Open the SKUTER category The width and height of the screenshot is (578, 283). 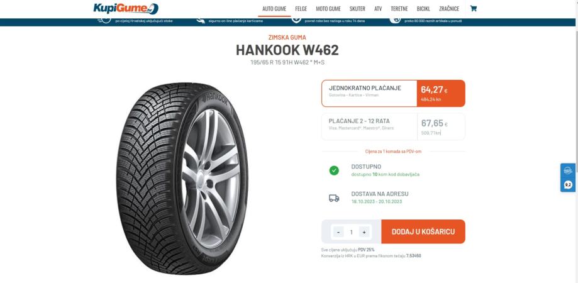(357, 8)
